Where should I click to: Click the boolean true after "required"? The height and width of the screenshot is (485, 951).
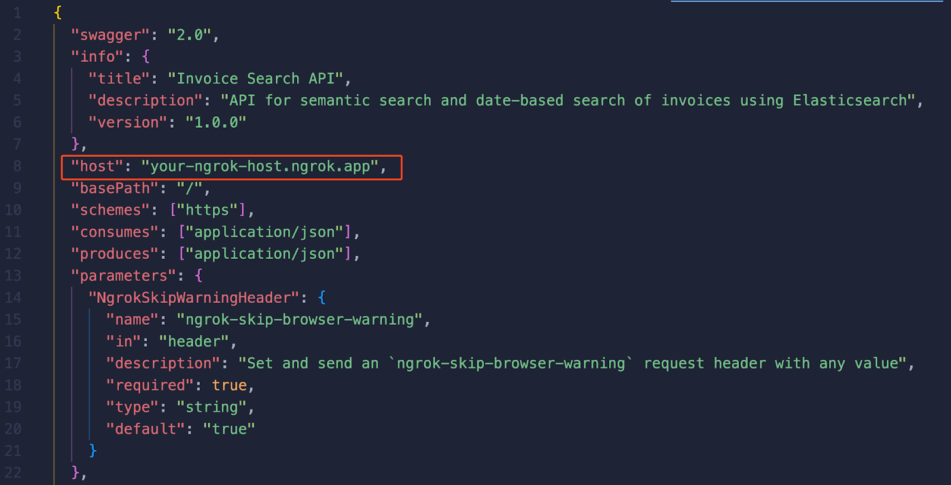tap(229, 385)
